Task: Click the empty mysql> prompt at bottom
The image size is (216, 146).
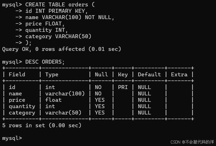Action: point(12,138)
